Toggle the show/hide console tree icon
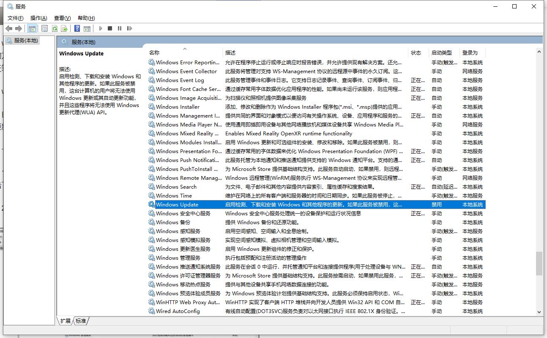 (x=32, y=28)
